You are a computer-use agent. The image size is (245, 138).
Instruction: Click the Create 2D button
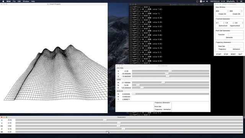pos(222,14)
